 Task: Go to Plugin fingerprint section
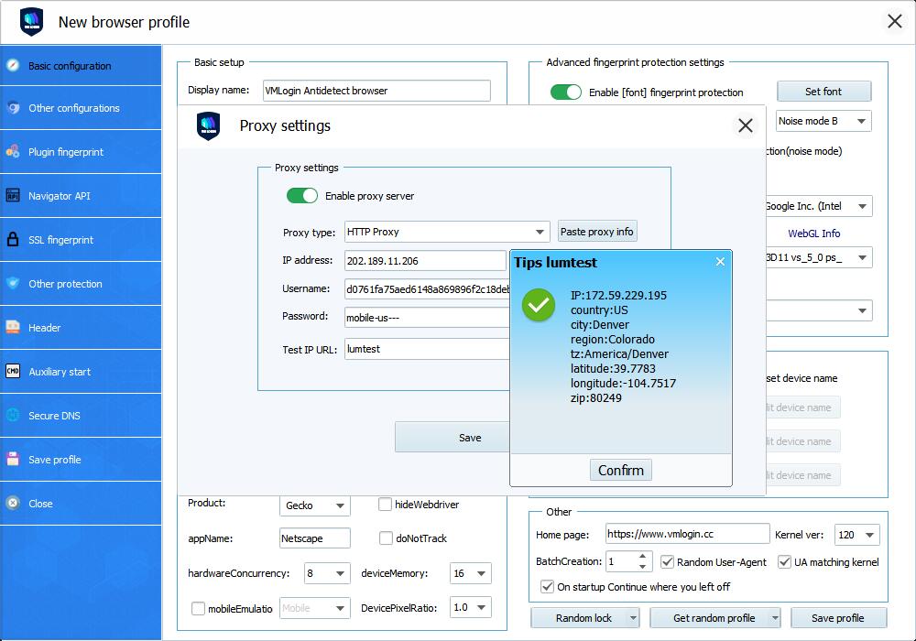[x=81, y=152]
